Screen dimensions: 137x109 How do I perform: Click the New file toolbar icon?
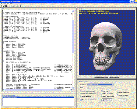(x=1, y=6)
